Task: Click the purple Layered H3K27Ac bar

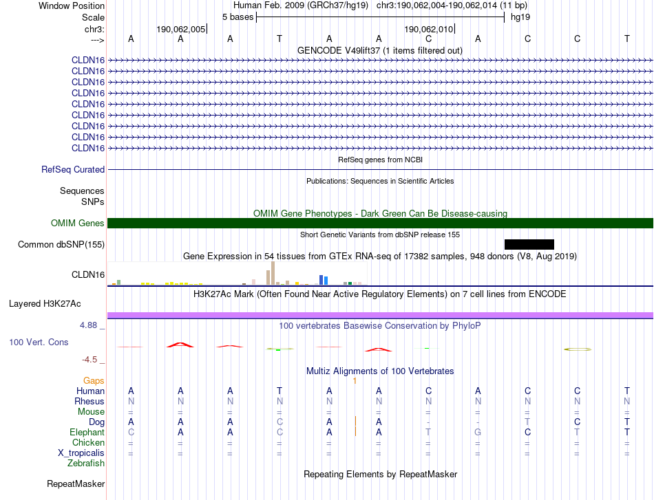Action: (x=380, y=316)
